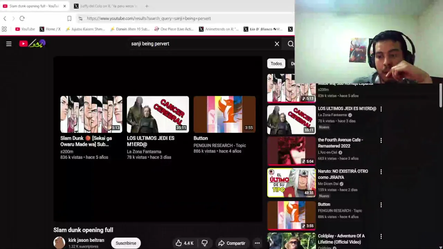
Task: Open Coldplay - Adventure Of A Lifetime title
Action: click(x=341, y=239)
